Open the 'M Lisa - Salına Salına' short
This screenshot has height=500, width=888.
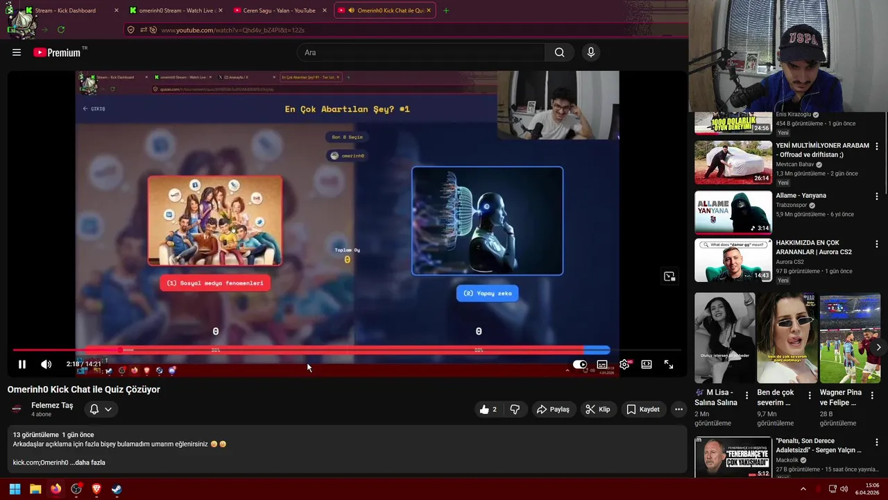(x=725, y=338)
